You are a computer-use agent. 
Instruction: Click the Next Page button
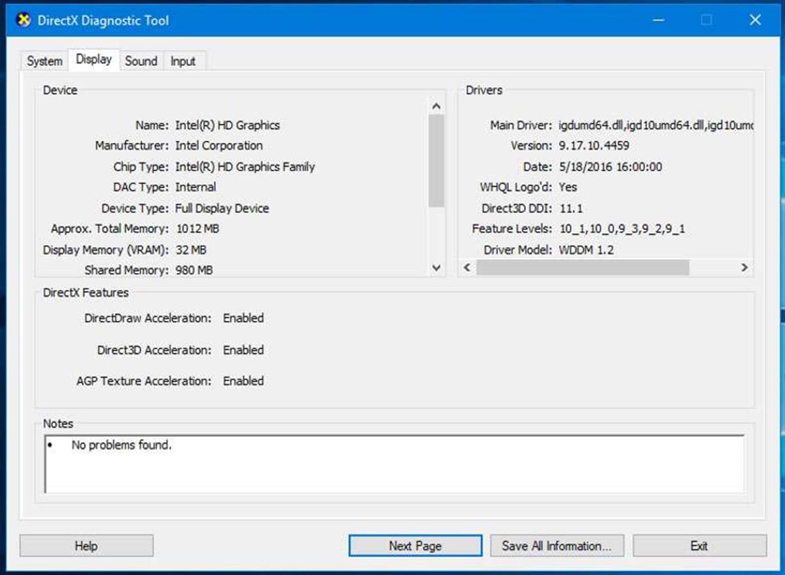click(x=415, y=546)
